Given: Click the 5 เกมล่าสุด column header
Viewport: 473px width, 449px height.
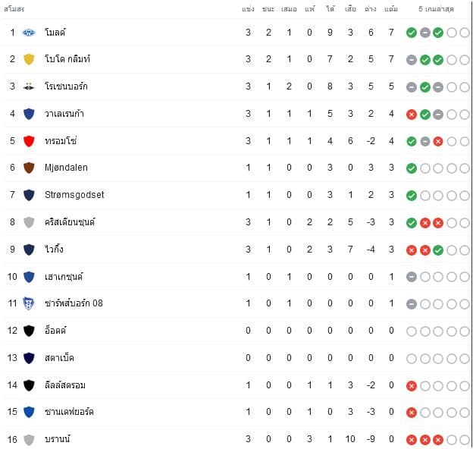Looking at the screenshot, I should (x=436, y=9).
